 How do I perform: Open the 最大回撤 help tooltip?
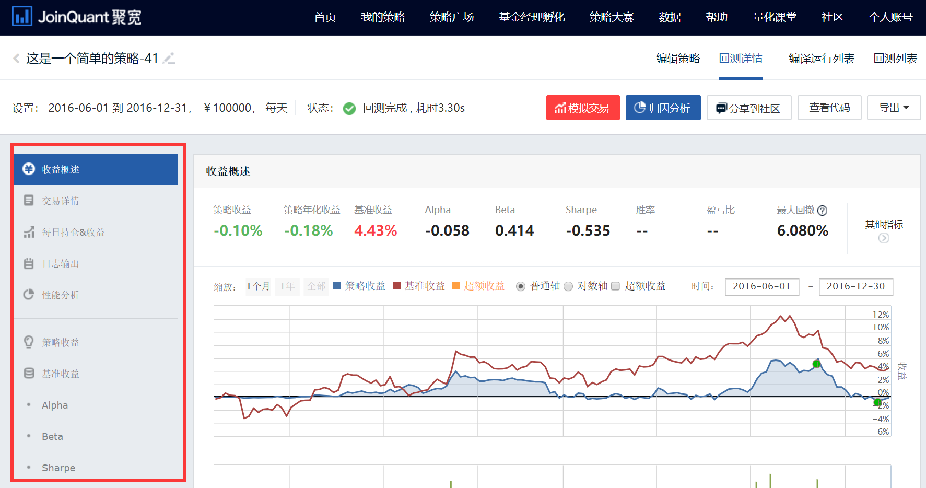tap(823, 210)
